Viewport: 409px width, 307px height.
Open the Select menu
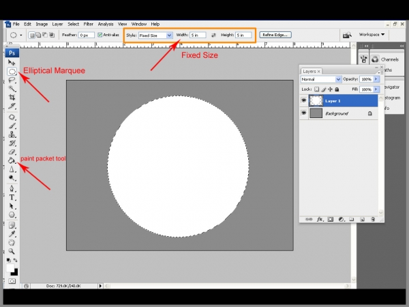(x=74, y=24)
